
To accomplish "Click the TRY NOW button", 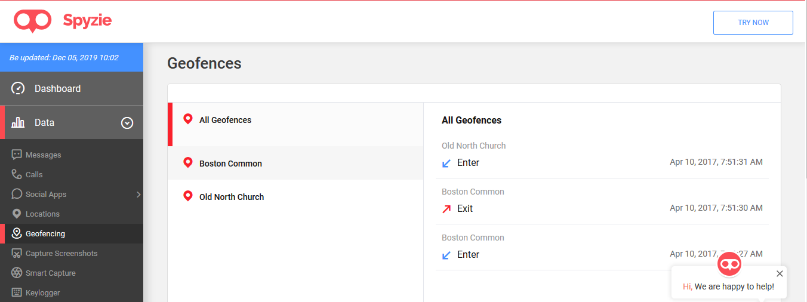I will pyautogui.click(x=753, y=23).
